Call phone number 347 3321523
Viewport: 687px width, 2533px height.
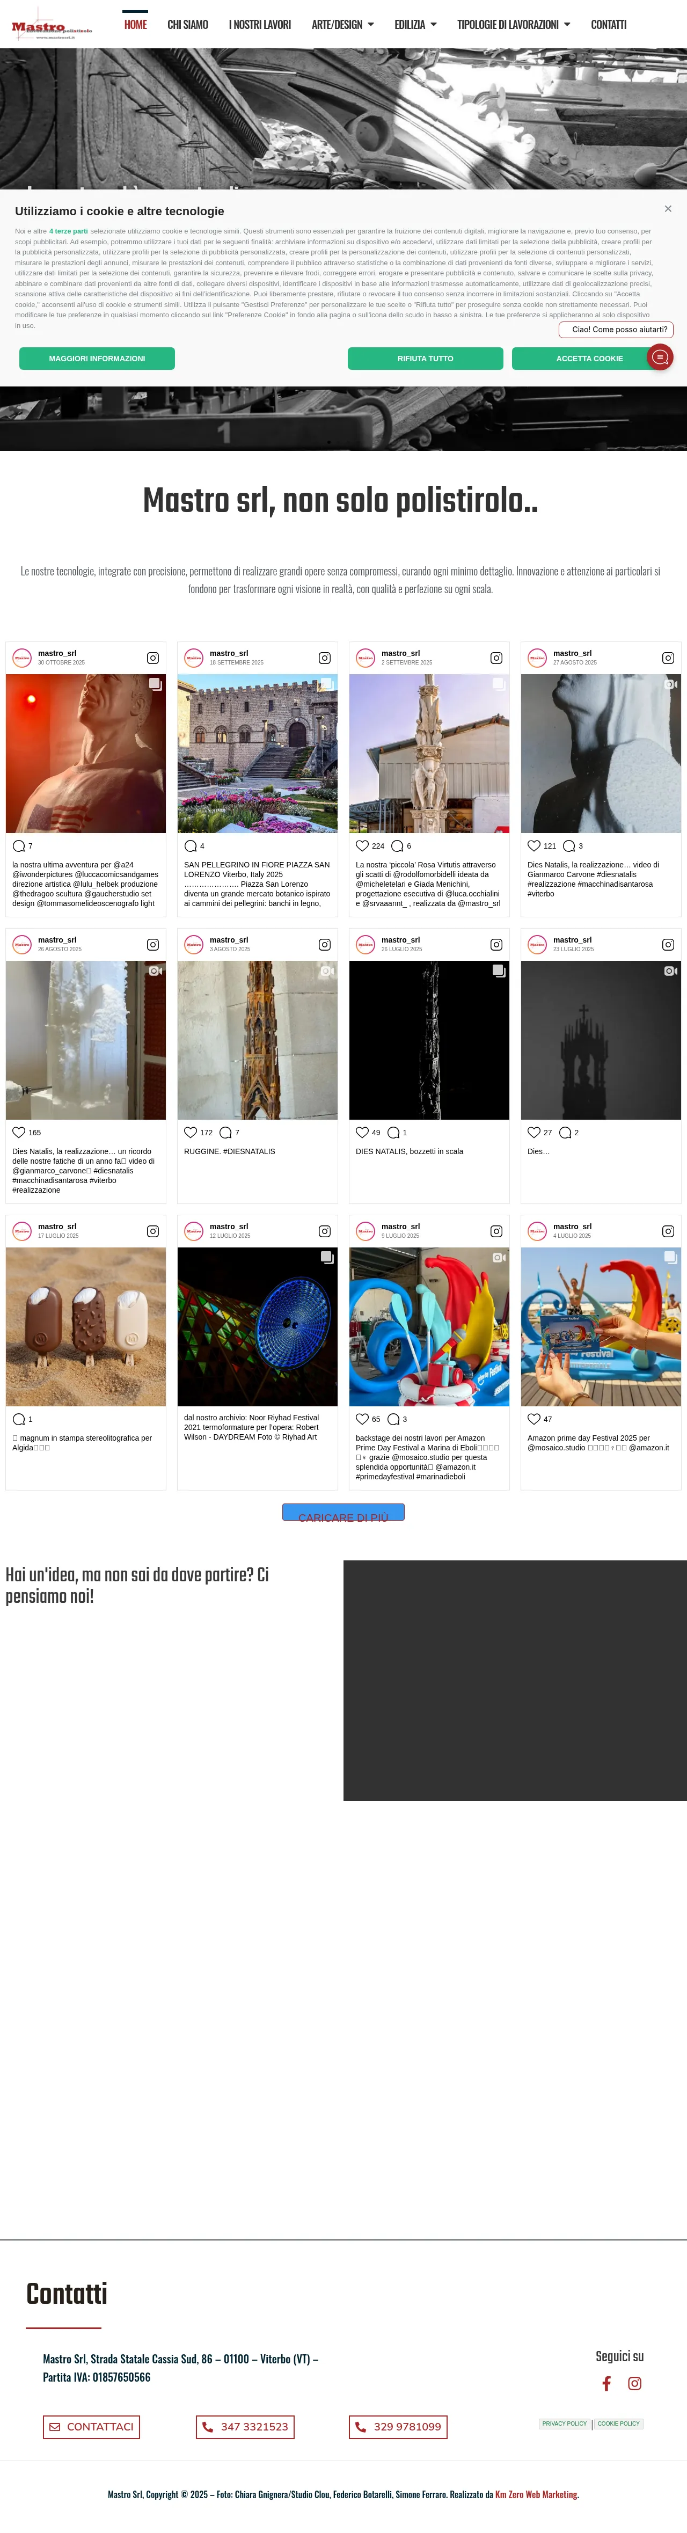click(x=245, y=2427)
